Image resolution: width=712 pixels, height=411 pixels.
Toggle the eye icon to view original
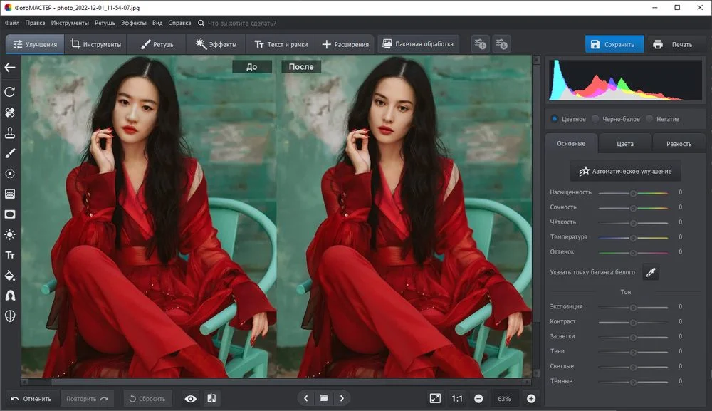(191, 398)
